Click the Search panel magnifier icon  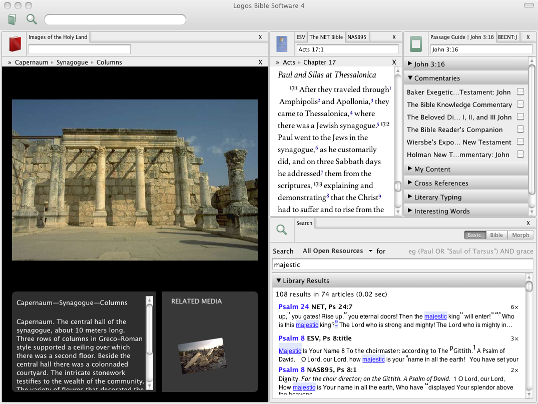tap(282, 229)
